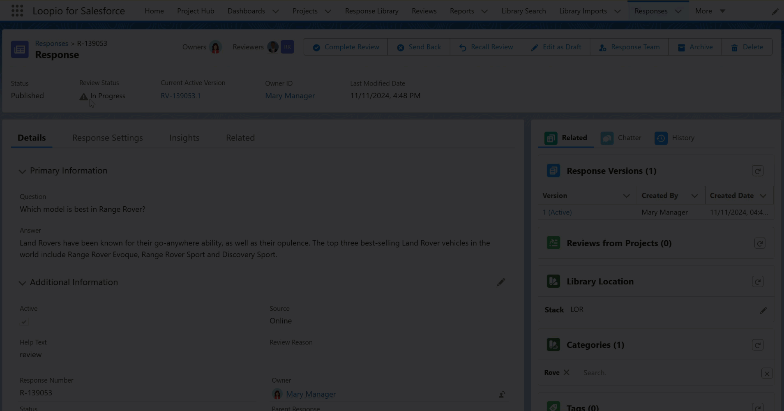Click the Delete button
This screenshot has height=411, width=784.
pyautogui.click(x=747, y=47)
